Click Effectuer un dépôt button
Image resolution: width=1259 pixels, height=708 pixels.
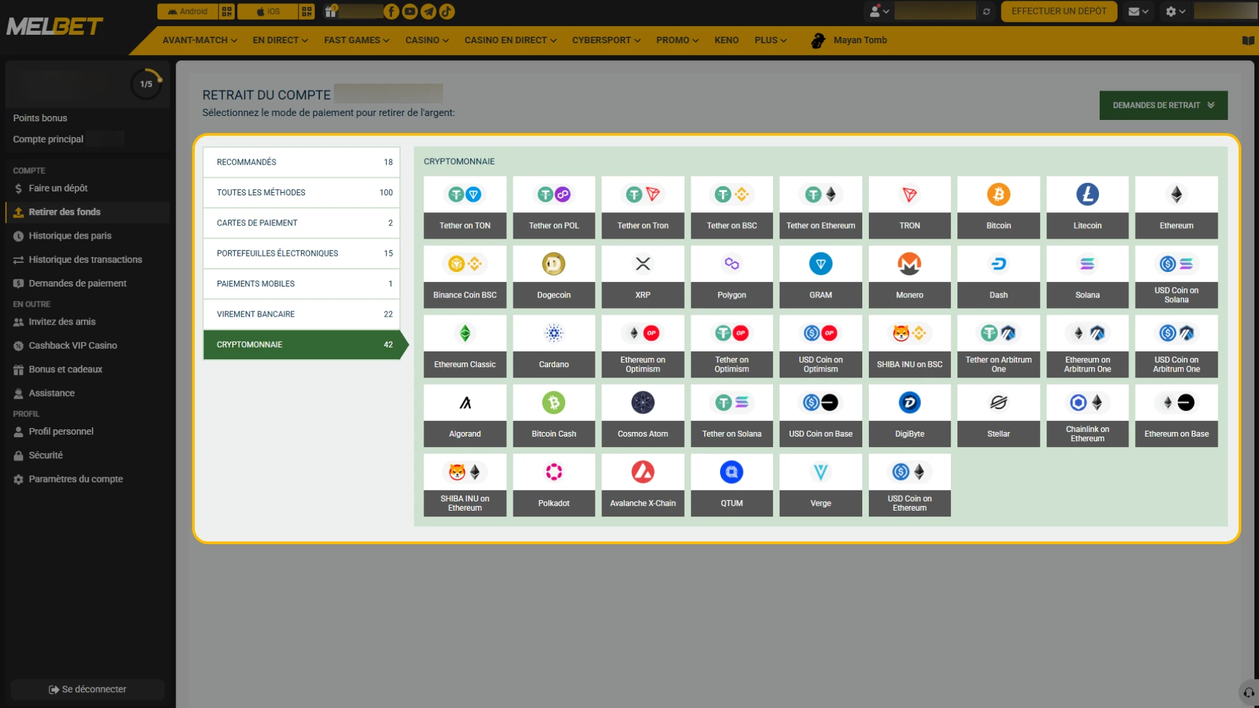(1058, 11)
